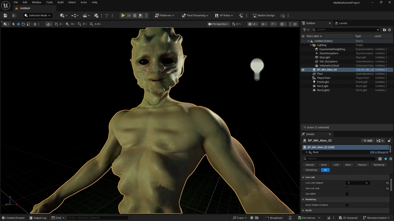394x221 pixels.
Task: Select RectLight2 in the Outliner
Action: (x=323, y=90)
